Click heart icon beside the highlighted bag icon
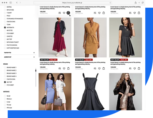The width and height of the screenshot is (153, 118). tap(64, 13)
